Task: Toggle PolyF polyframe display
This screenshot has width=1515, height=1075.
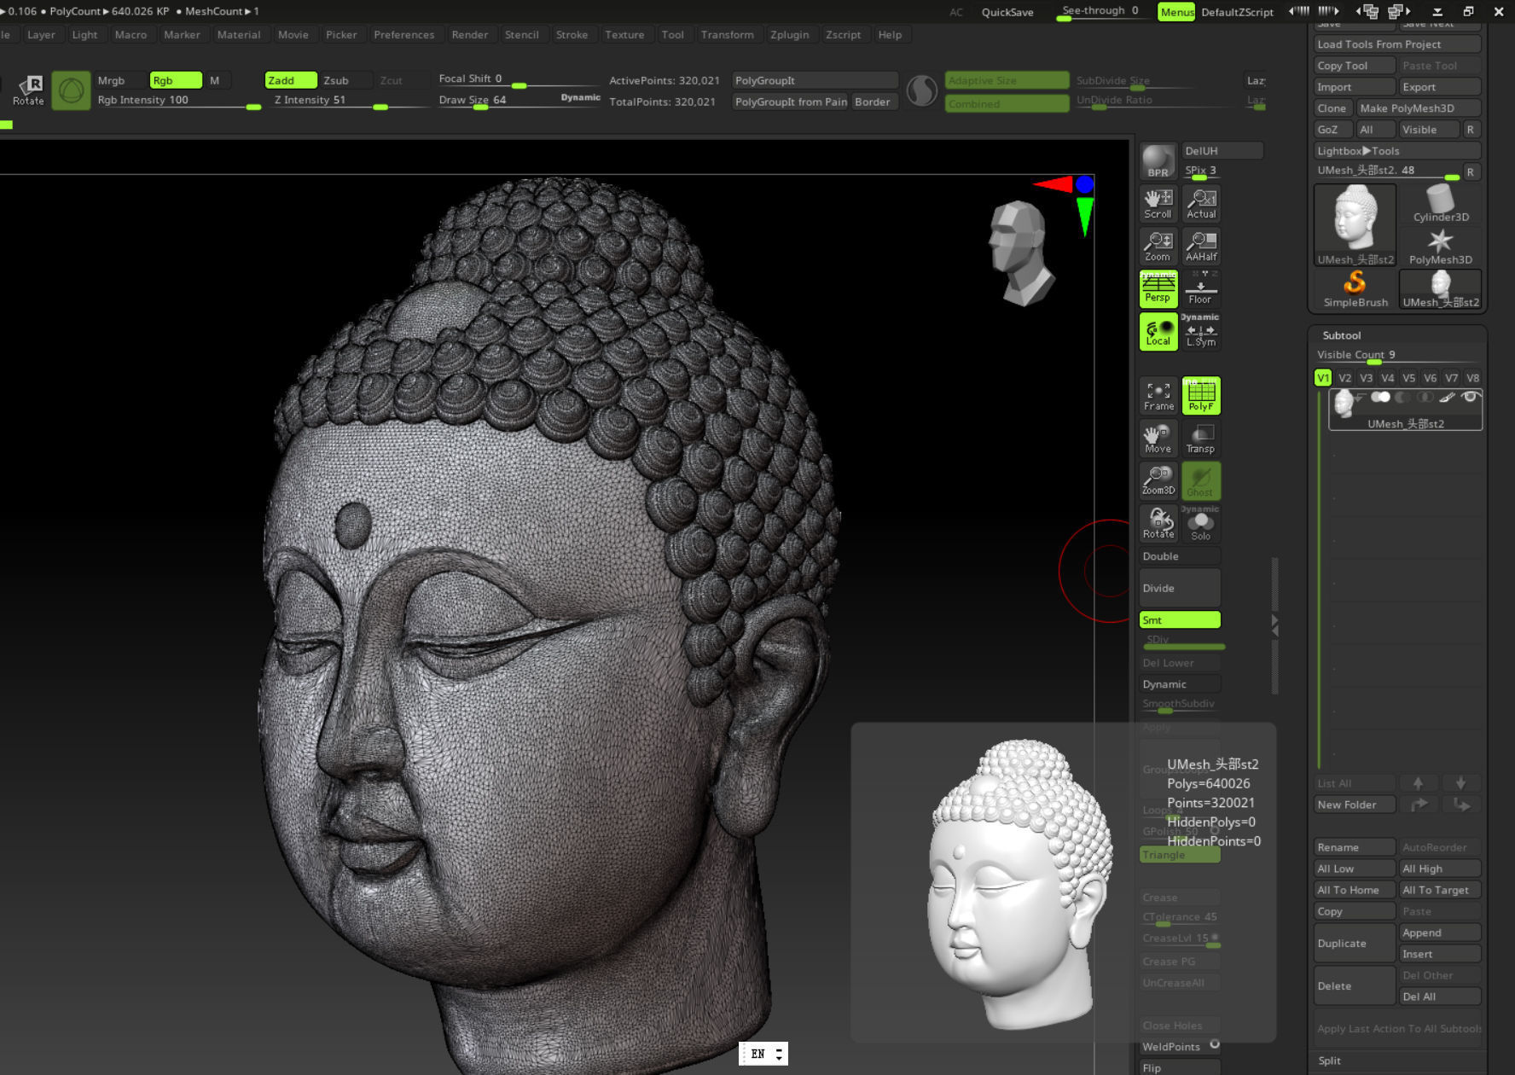Action: (x=1201, y=396)
